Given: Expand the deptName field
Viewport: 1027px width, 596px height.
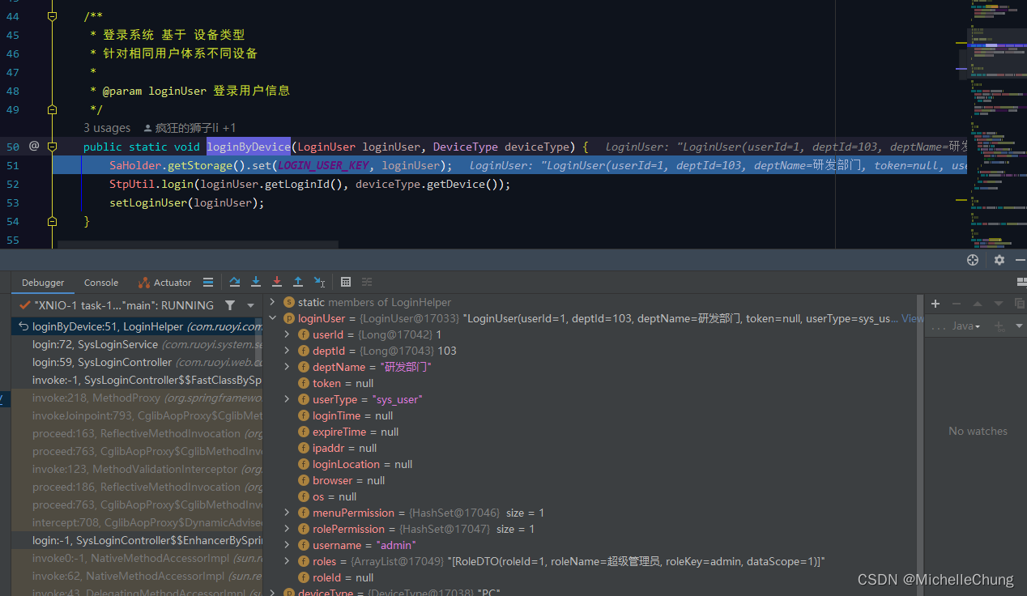Looking at the screenshot, I should coord(287,367).
